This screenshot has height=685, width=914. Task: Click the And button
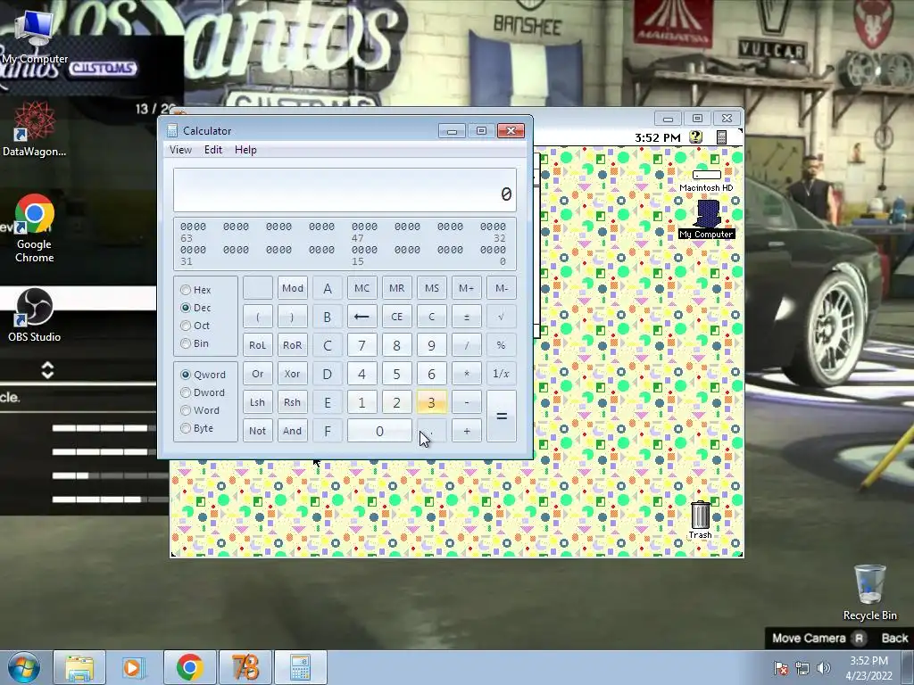pyautogui.click(x=292, y=431)
